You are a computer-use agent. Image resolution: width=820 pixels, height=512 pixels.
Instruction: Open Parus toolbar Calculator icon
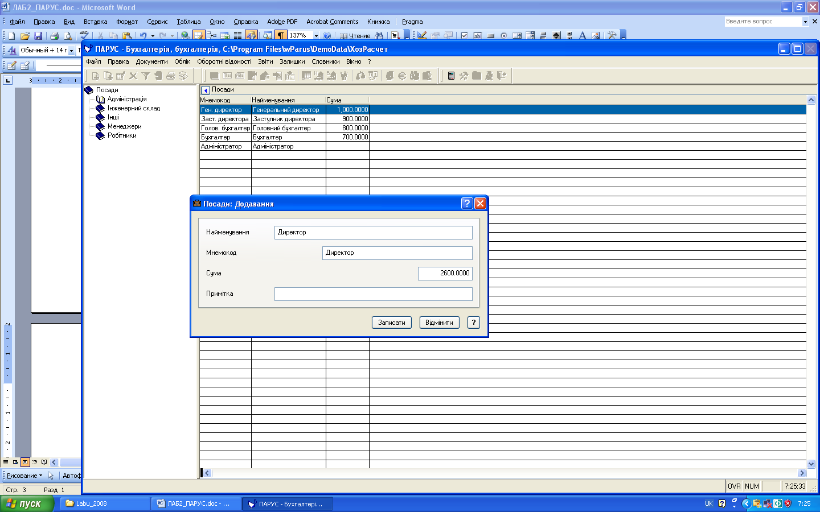click(451, 76)
